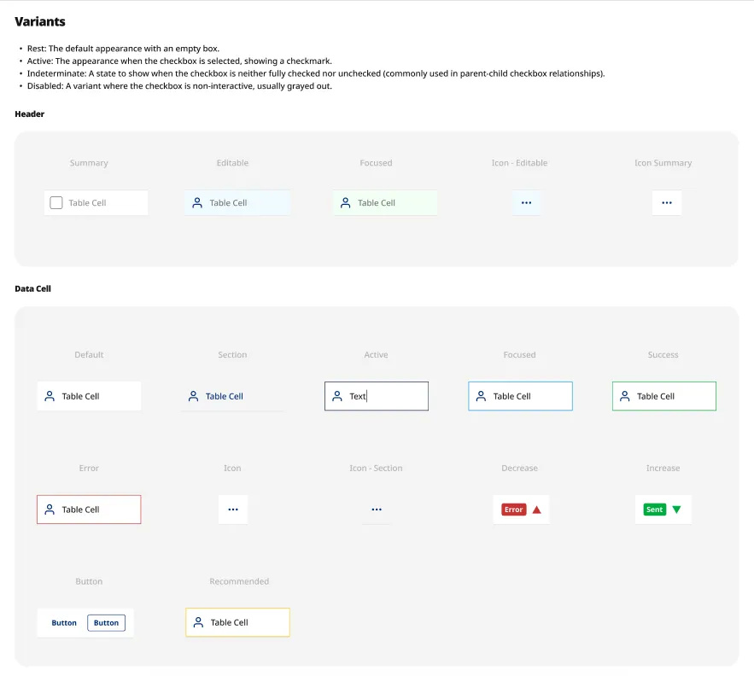Click the green Sent badge

click(x=654, y=510)
